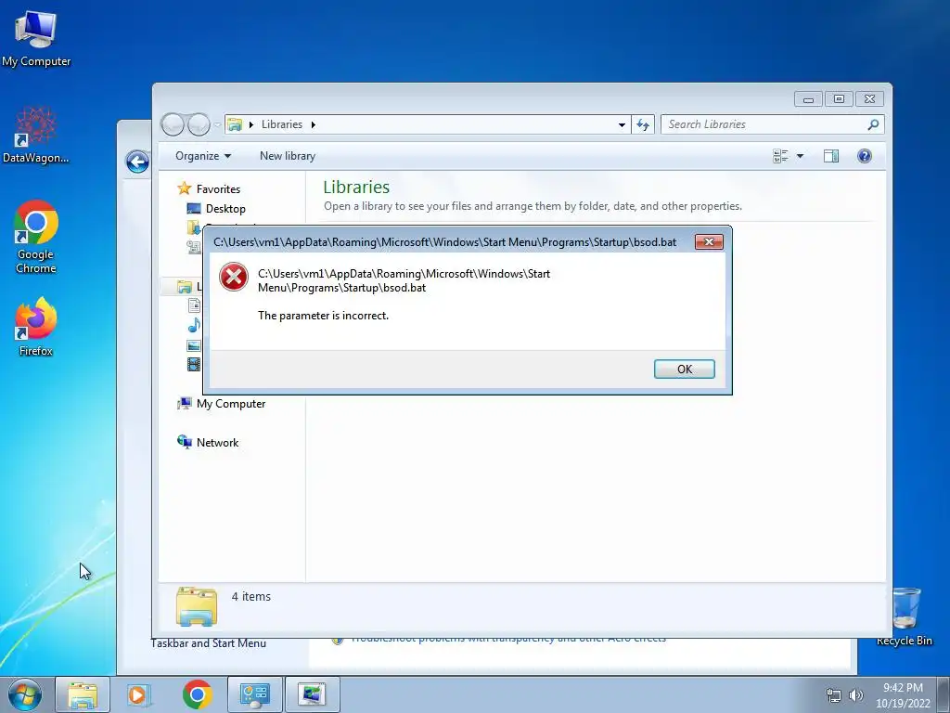Minimize the Libraries window
Viewport: 950px width, 713px height.
(x=808, y=98)
